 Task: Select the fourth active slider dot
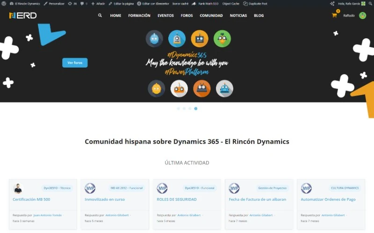tap(195, 109)
